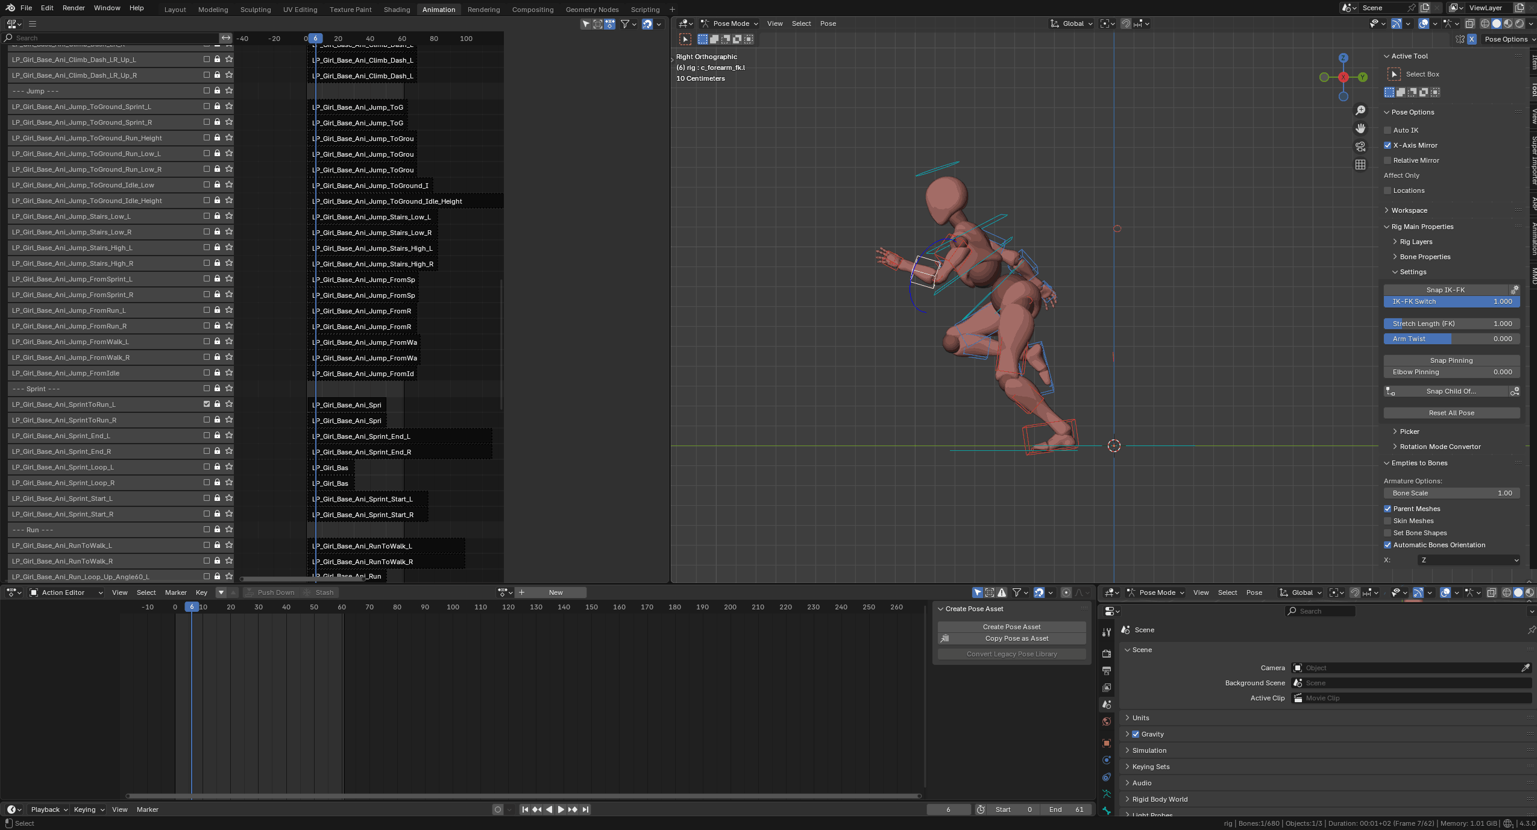Click the Snap IK-FK settings icon
1537x830 pixels.
tap(1514, 290)
